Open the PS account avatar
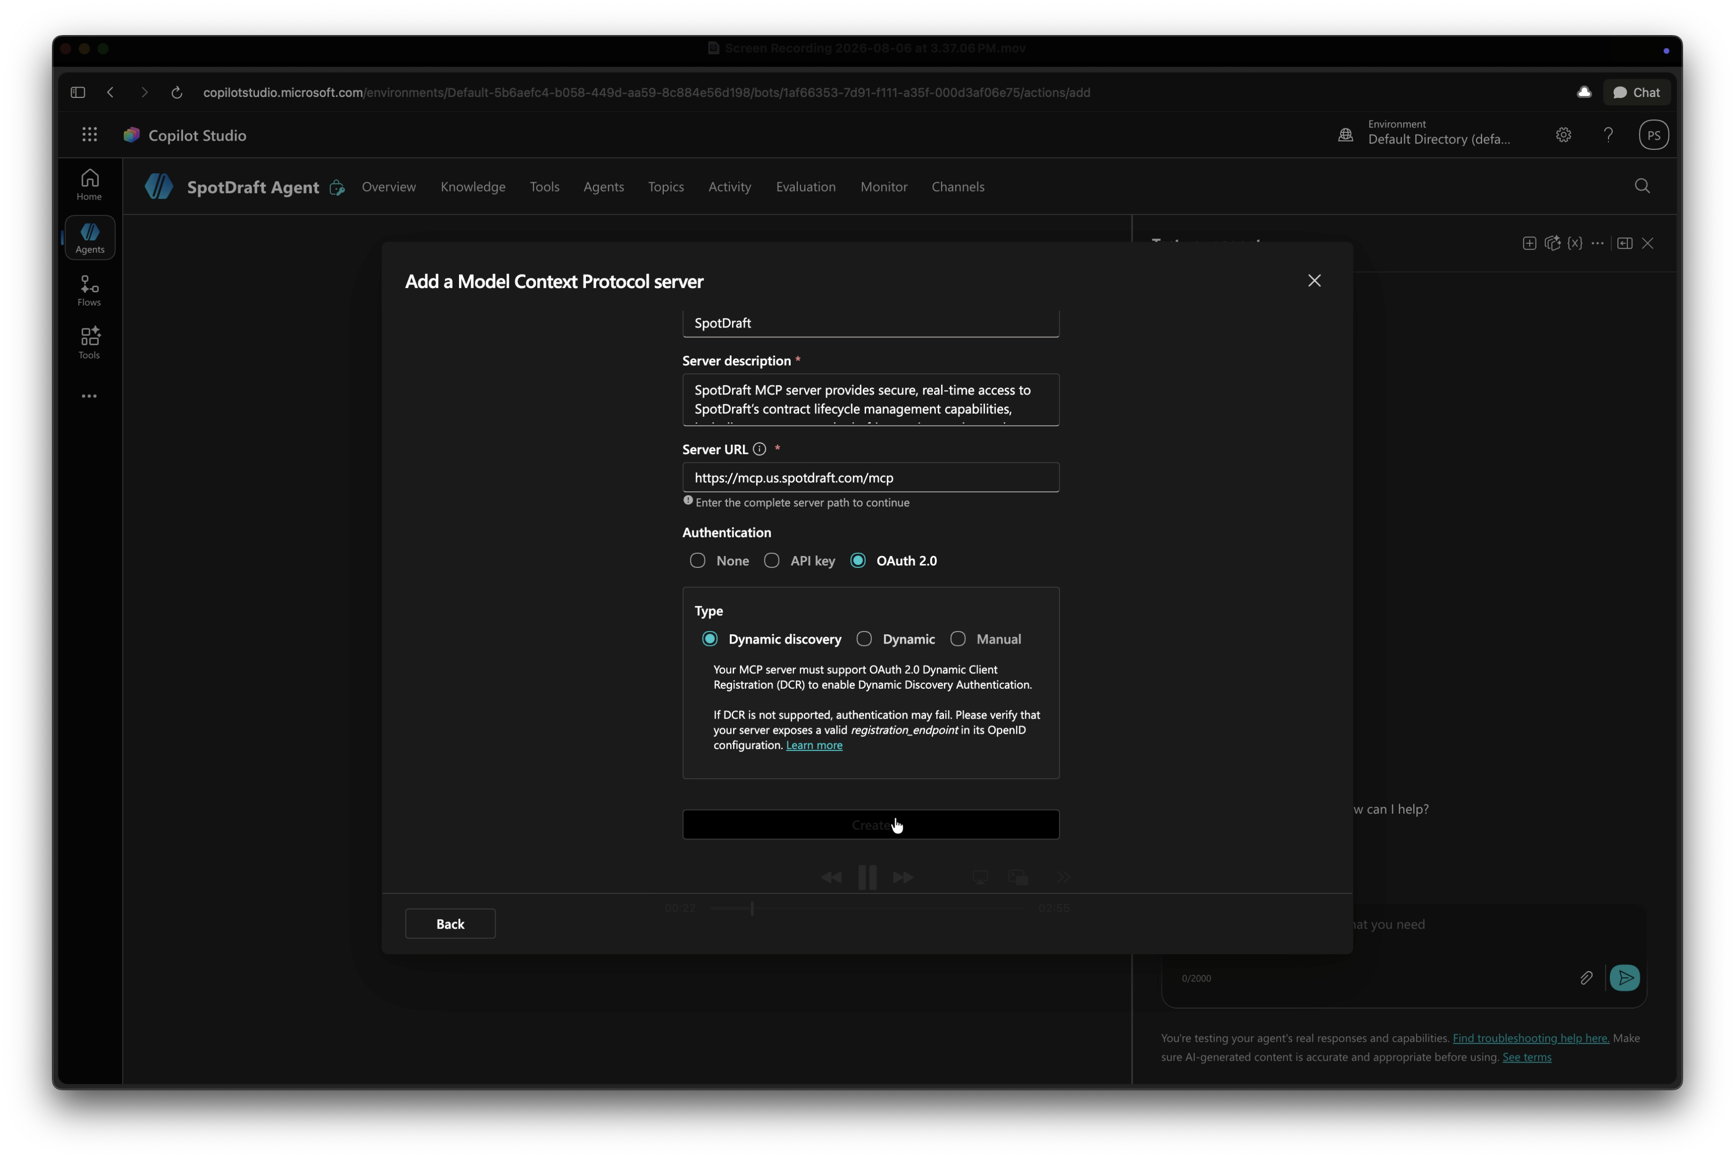The height and width of the screenshot is (1159, 1735). point(1653,135)
